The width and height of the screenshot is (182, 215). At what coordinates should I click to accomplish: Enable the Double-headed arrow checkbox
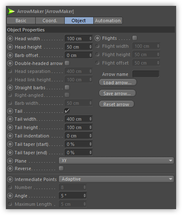click(67, 63)
